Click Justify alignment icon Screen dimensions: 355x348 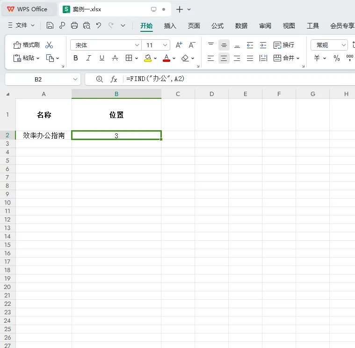[x=250, y=58]
